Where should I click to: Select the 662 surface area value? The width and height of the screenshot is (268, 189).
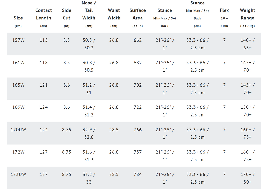click(138, 40)
